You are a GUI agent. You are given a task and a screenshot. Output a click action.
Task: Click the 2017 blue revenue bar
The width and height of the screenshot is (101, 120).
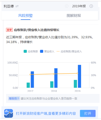(x=32, y=79)
